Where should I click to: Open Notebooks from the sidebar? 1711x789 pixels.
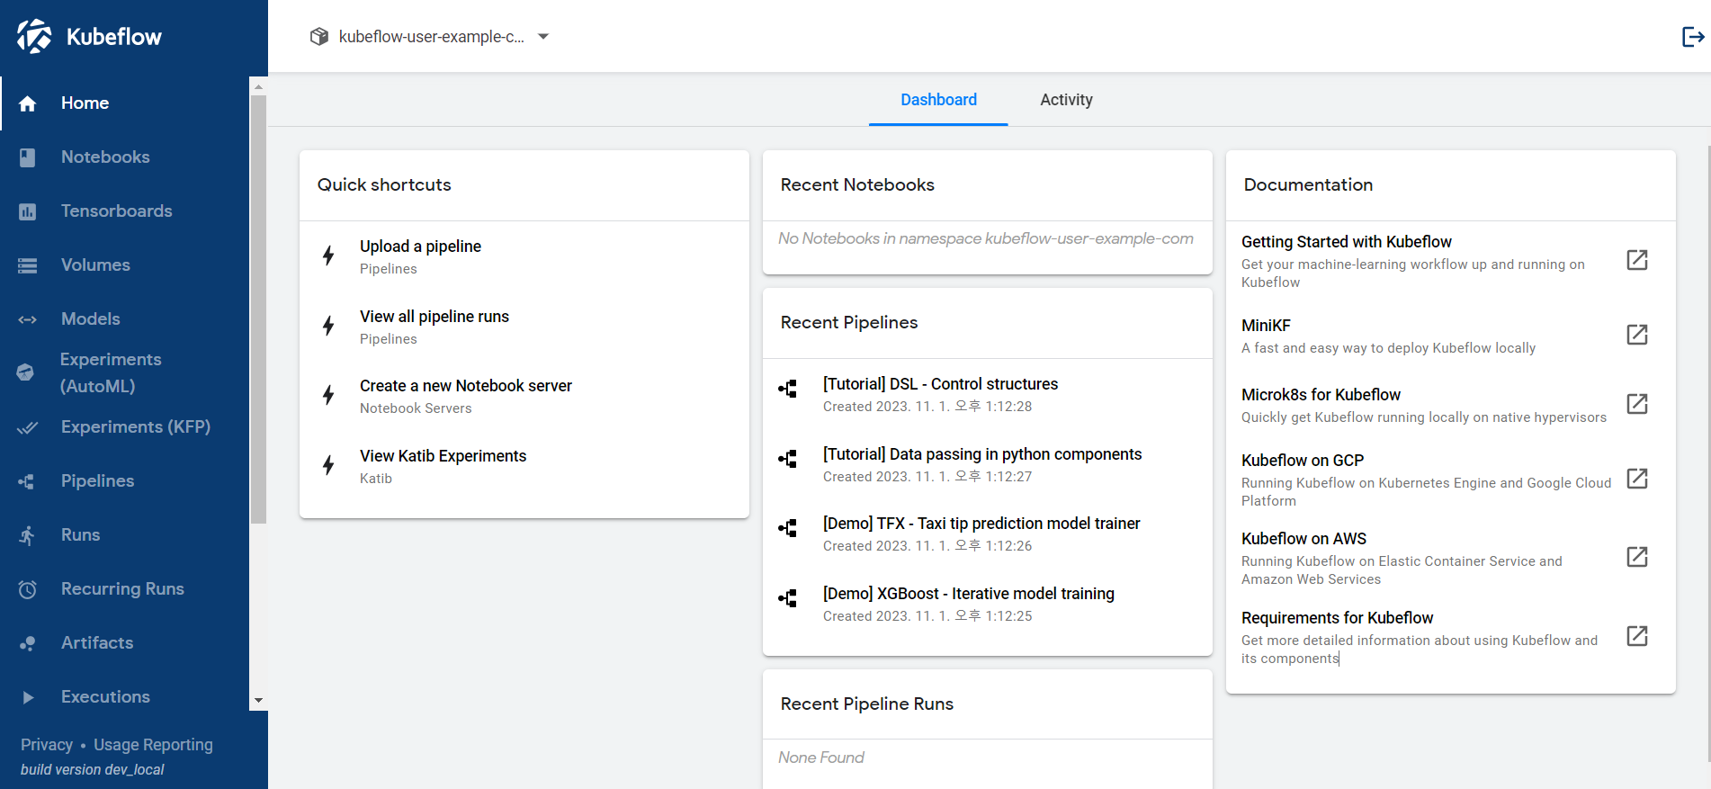[x=125, y=157]
